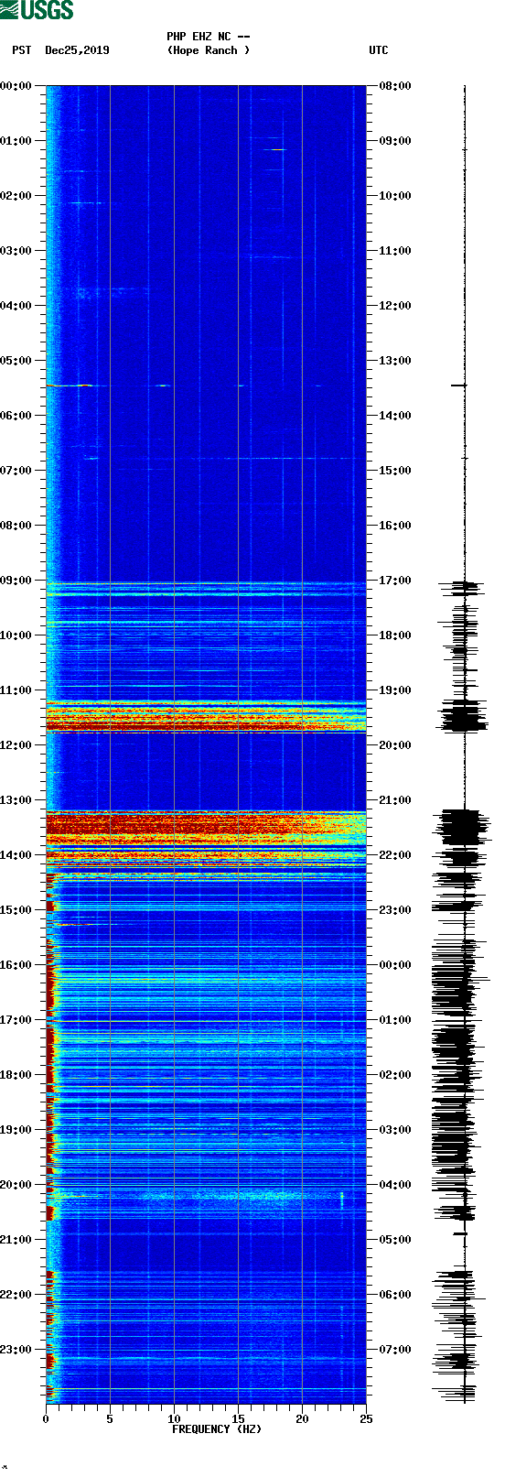
Task: Click the 19:00 PST time label
Action: 16,1130
